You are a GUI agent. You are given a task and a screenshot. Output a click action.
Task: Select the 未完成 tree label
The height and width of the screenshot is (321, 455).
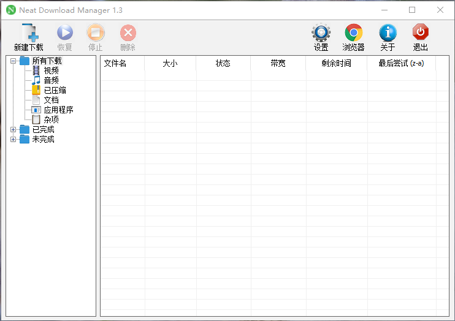pyautogui.click(x=44, y=139)
